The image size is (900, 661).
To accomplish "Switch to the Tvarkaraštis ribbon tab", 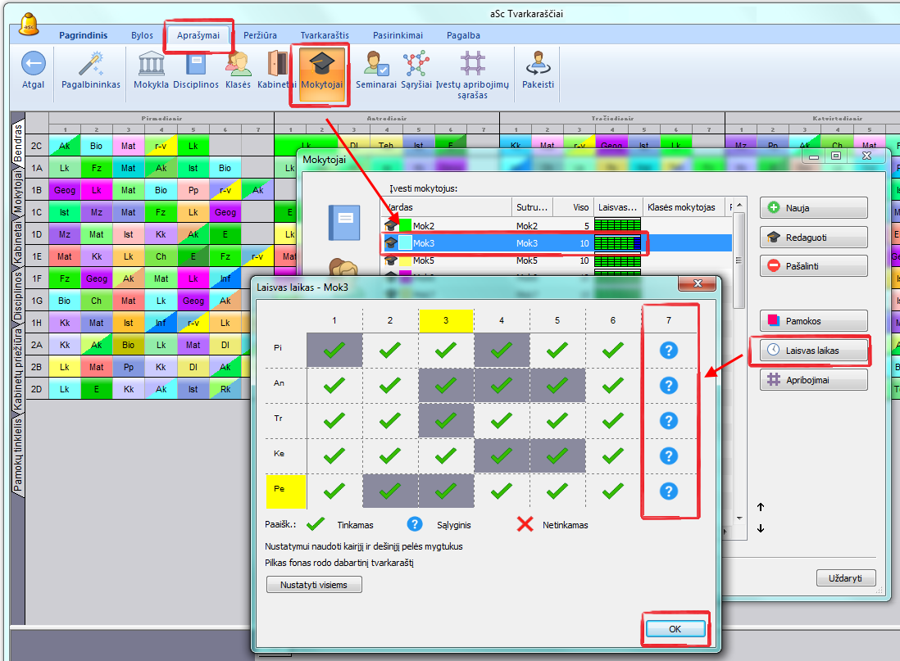I will coord(325,36).
